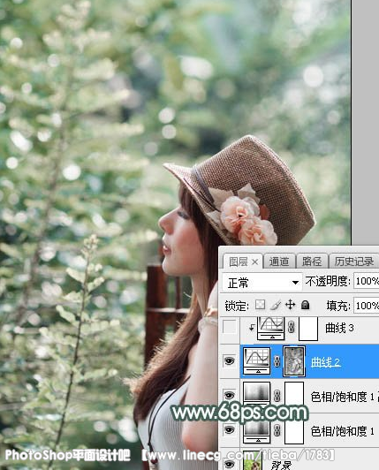Click the 不透明度 value field
Screen dimensions: 379x470
pos(367,281)
